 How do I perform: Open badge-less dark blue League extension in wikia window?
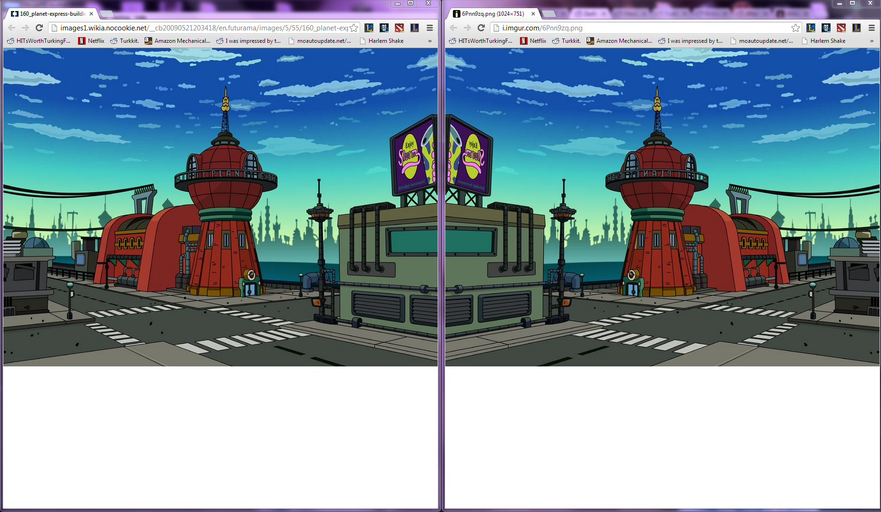414,28
